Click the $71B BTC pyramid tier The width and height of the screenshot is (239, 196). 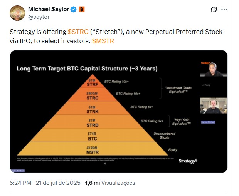pyautogui.click(x=93, y=136)
